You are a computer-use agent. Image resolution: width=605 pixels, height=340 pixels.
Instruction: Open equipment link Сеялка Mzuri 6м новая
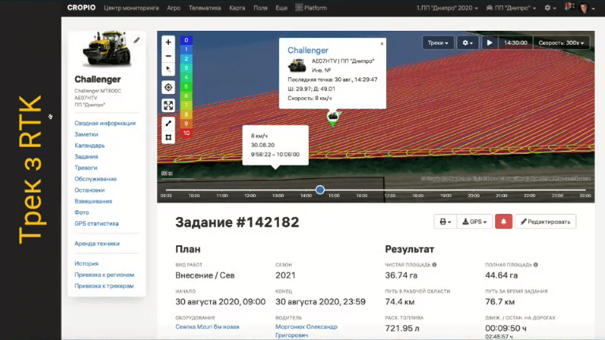pyautogui.click(x=207, y=327)
